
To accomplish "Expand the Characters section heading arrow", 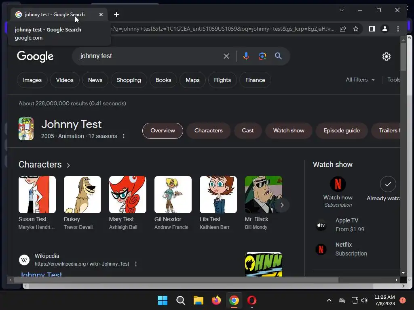I will click(68, 165).
